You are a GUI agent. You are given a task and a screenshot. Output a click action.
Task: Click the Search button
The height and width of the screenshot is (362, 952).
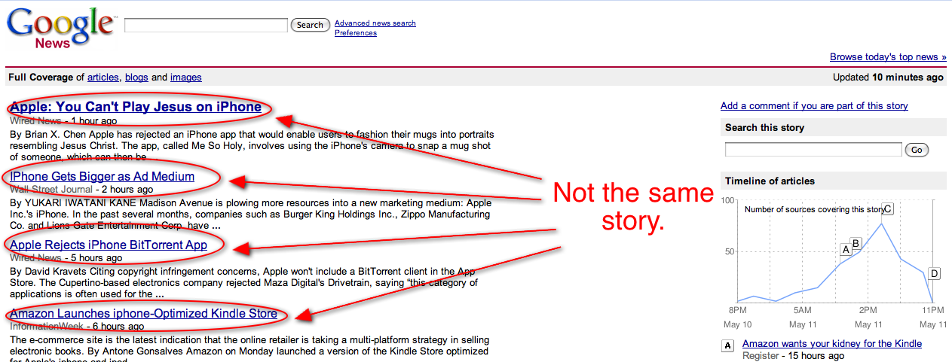point(310,25)
